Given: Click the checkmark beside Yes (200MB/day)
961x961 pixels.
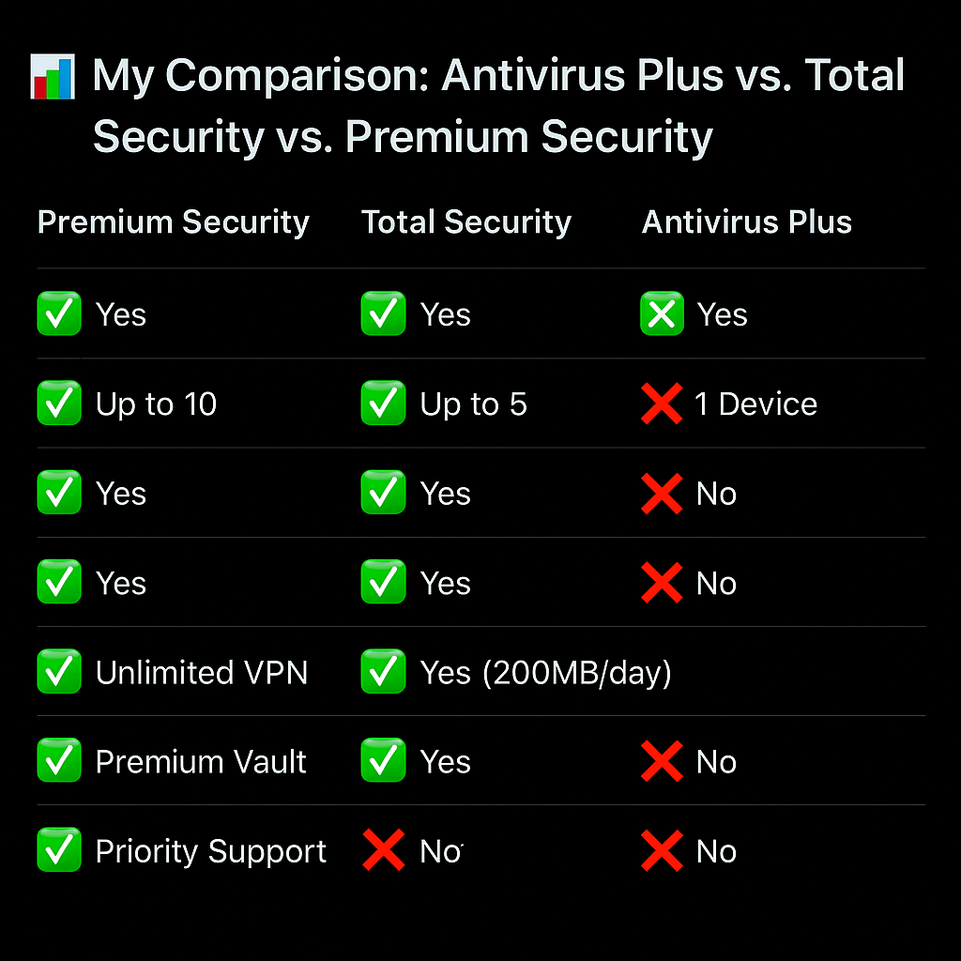Looking at the screenshot, I should coord(383,672).
